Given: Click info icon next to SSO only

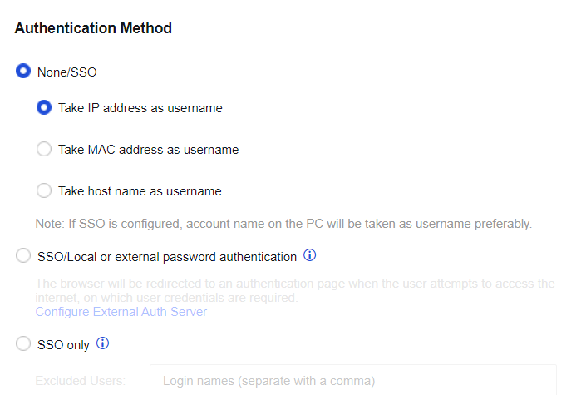Looking at the screenshot, I should [103, 343].
